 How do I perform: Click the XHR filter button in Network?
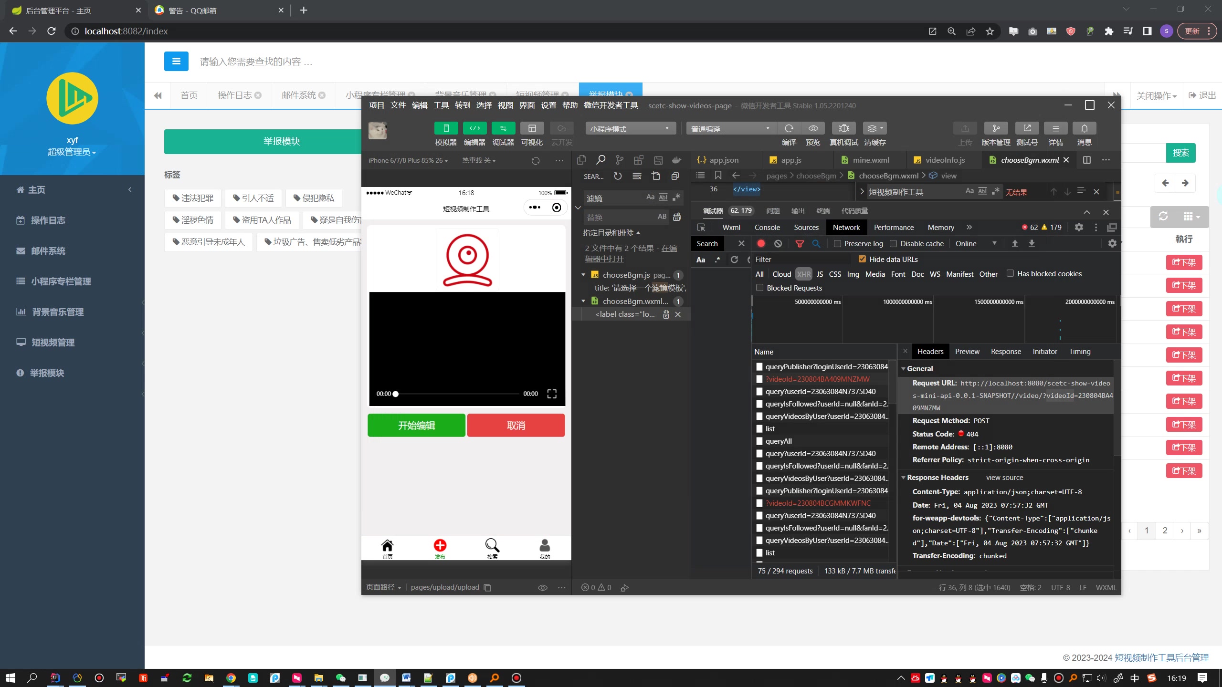click(x=804, y=273)
